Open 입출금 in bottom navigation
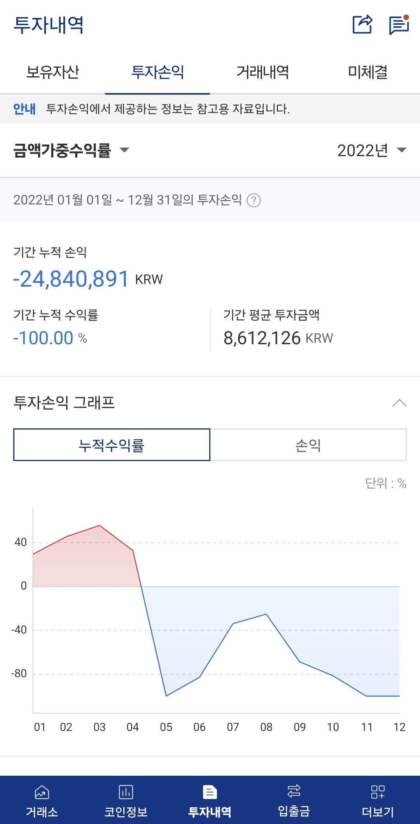The height and width of the screenshot is (824, 420). click(294, 800)
